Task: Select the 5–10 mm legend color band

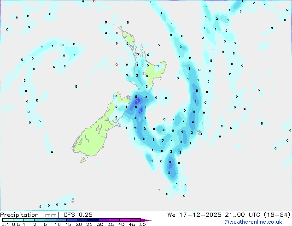Action: coord(50,220)
